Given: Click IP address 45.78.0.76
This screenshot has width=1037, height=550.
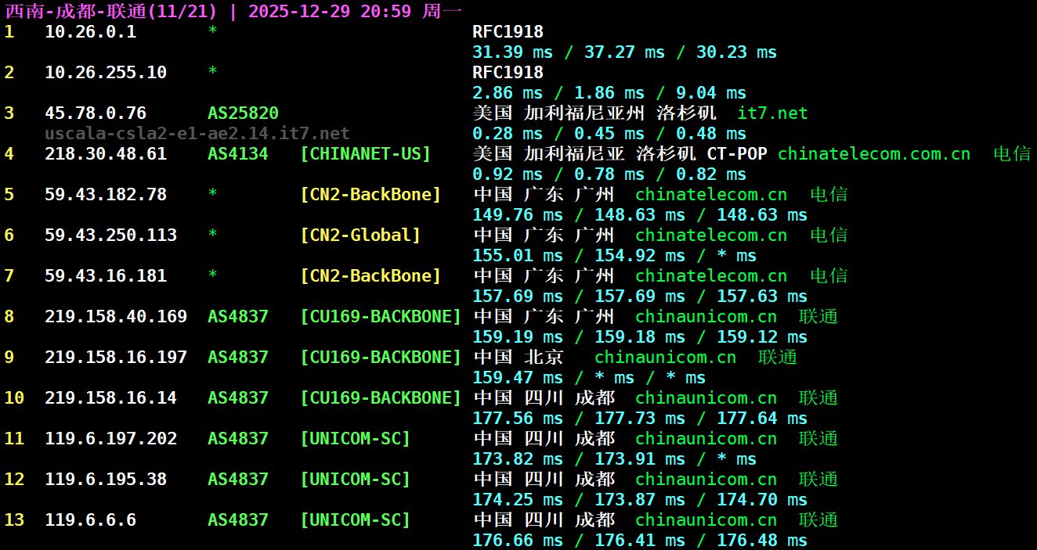Looking at the screenshot, I should click(96, 113).
